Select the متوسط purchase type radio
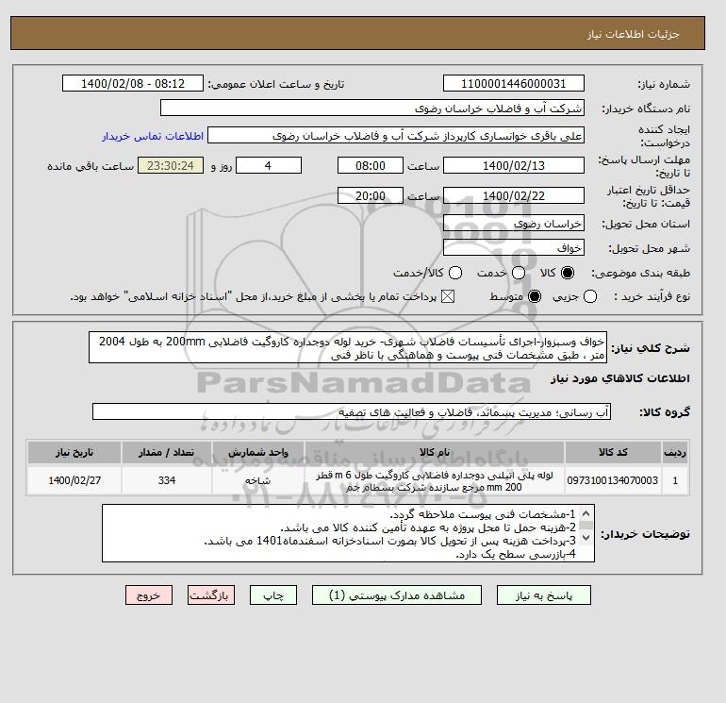Viewport: 726px width, 703px height. [535, 296]
